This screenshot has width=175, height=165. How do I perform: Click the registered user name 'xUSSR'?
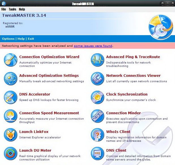coord(10,27)
